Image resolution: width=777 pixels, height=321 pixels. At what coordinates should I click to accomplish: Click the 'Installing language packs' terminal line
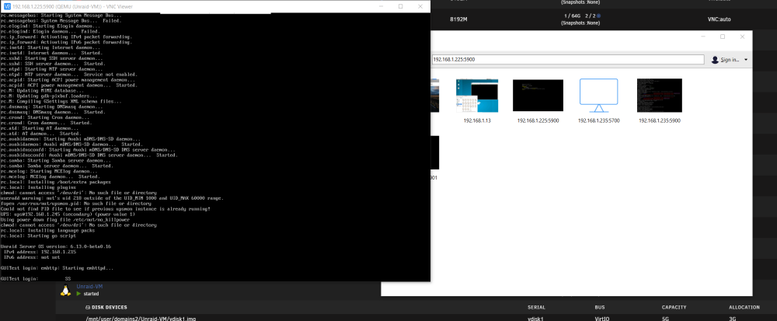48,230
